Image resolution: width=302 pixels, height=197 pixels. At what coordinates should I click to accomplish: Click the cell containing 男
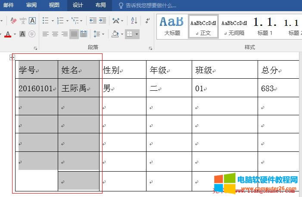point(123,88)
